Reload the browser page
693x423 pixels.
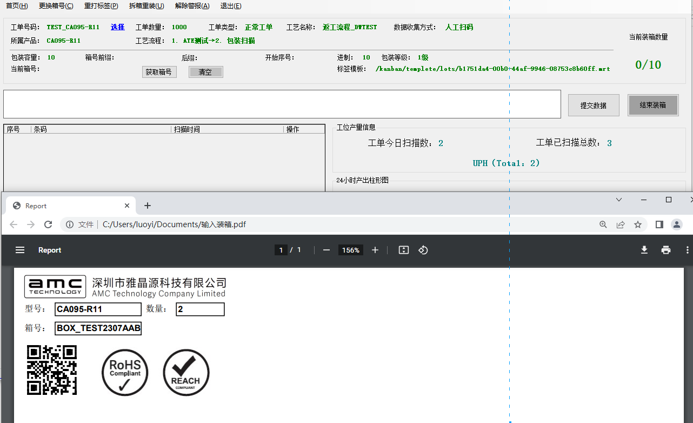coord(48,224)
